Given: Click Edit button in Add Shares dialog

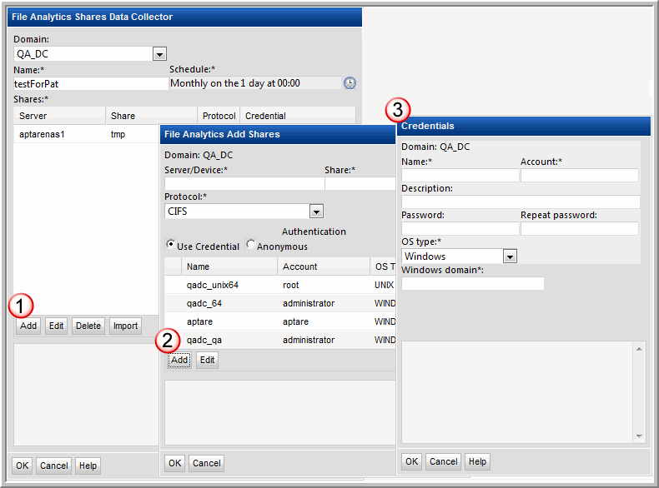Looking at the screenshot, I should (x=207, y=361).
